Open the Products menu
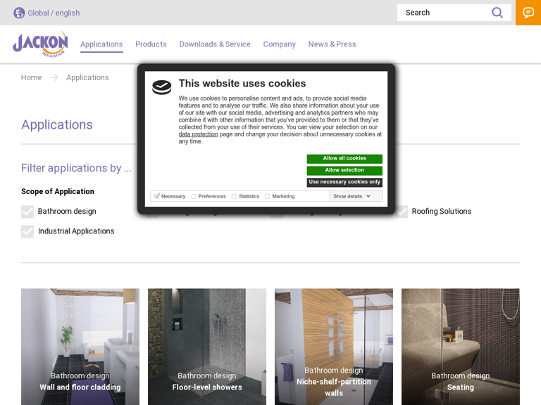Viewport: 541px width, 405px height. click(151, 44)
